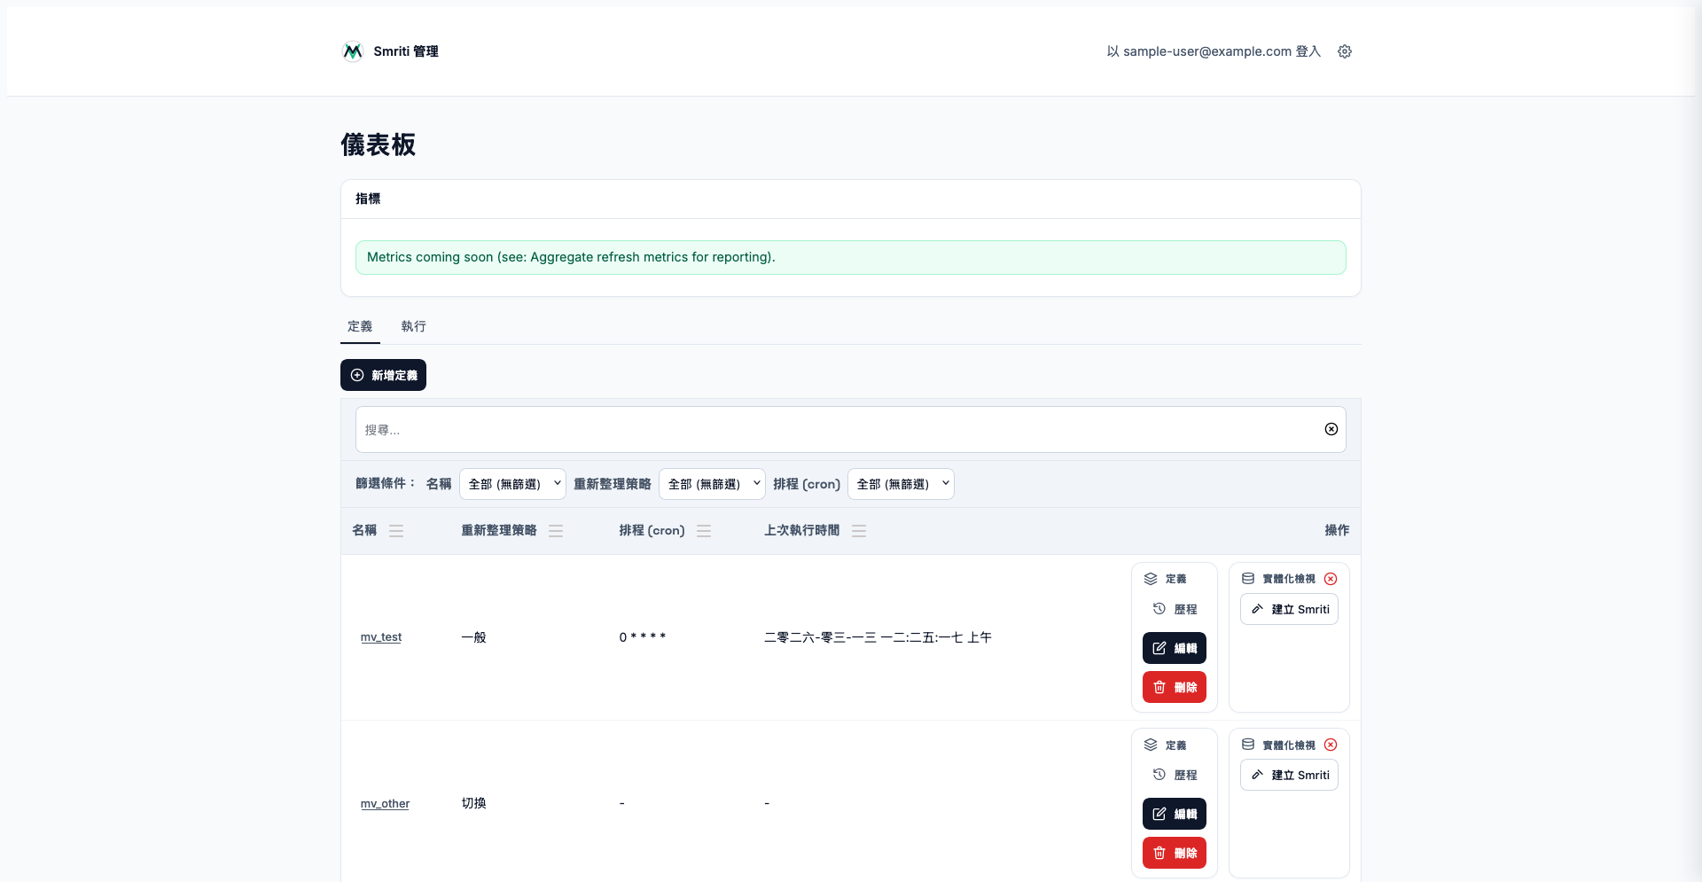Select the 定義 tab
Viewport: 1702px width, 882px height.
[360, 326]
